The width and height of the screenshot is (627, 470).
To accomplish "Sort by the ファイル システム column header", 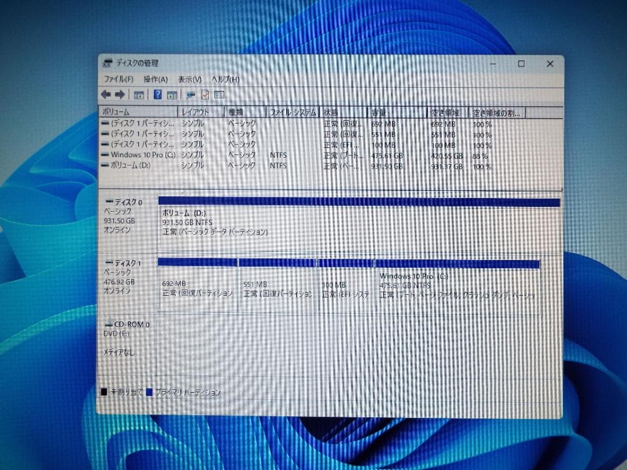I will 293,113.
